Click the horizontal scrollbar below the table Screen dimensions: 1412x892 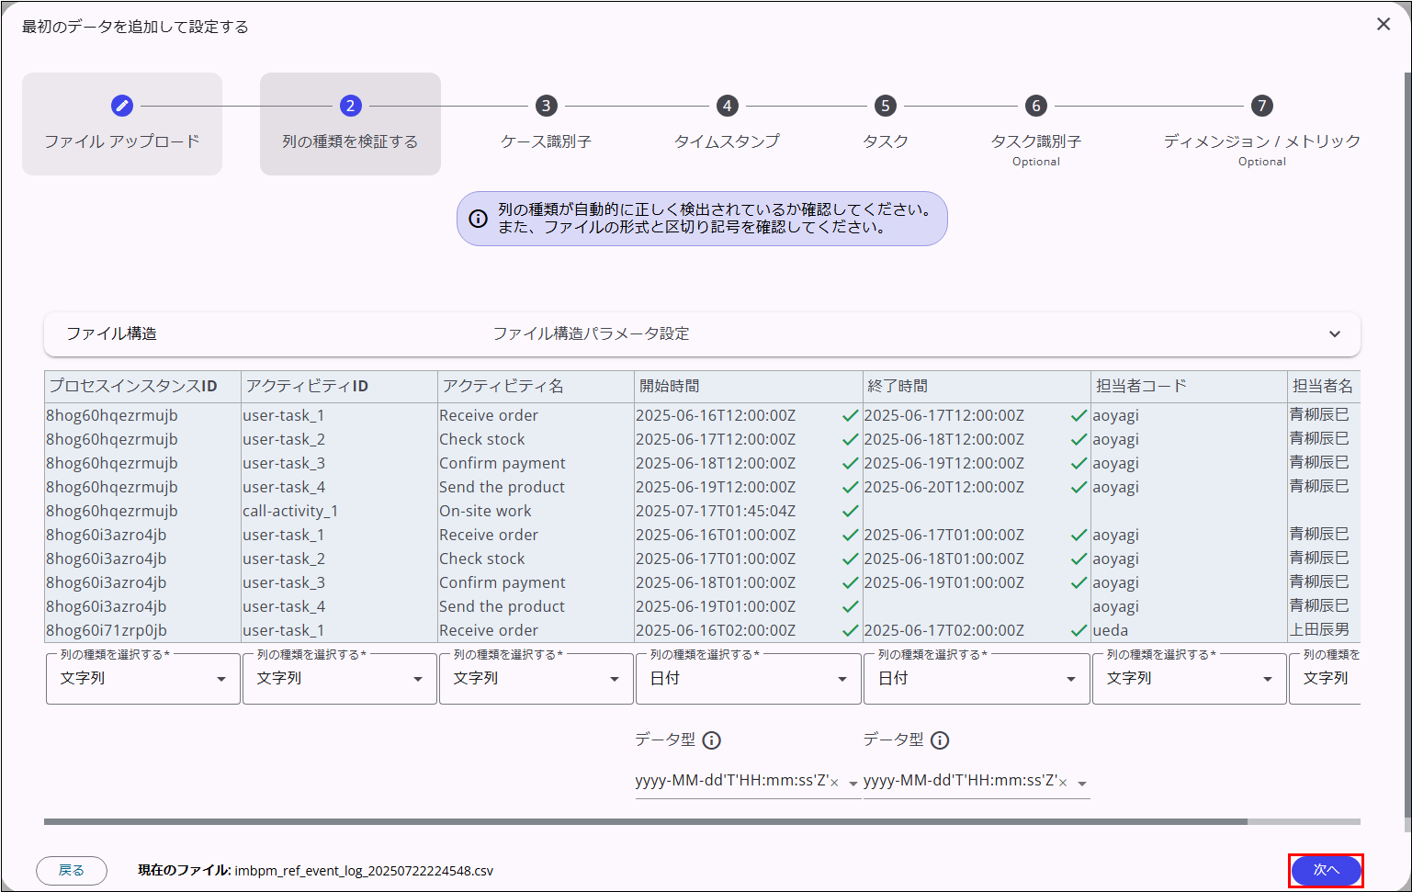pyautogui.click(x=645, y=821)
